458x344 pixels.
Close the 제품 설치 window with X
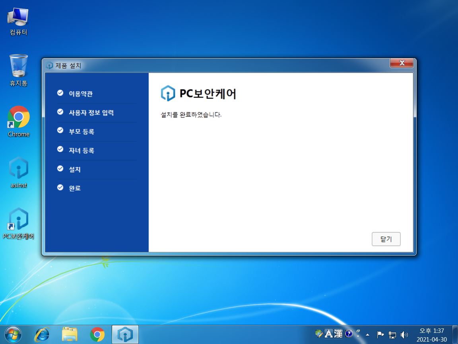(x=402, y=63)
